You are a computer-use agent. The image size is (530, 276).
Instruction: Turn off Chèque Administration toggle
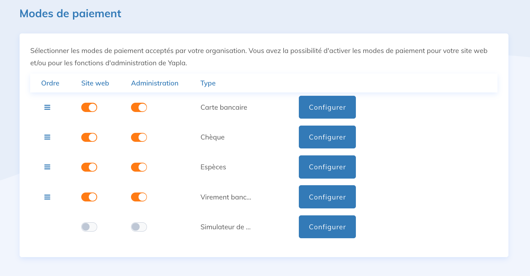(139, 137)
